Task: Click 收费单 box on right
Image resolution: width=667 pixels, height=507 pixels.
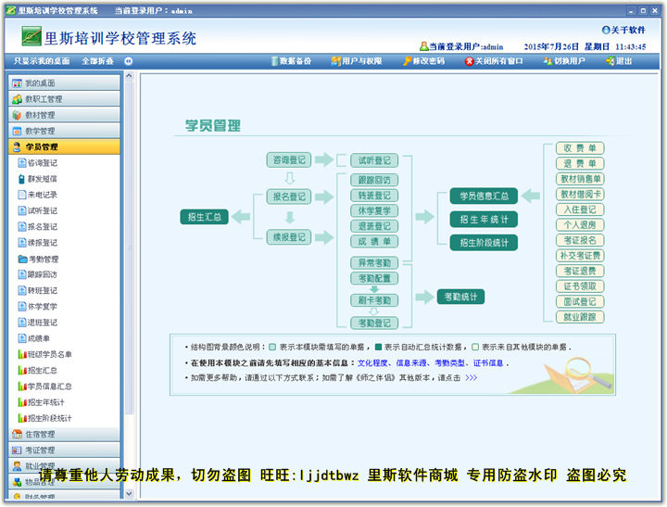Action: pos(580,148)
